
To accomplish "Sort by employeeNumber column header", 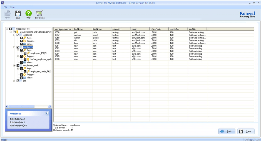I will pos(63,29).
